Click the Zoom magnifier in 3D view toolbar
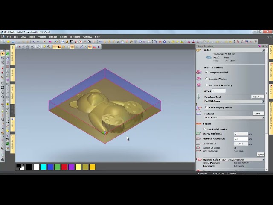Screen dimensions: 273x205 point(38,47)
